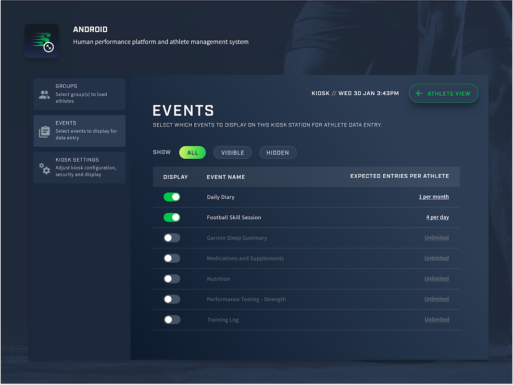
Task: Click the EVENTS page heading
Action: 183,111
